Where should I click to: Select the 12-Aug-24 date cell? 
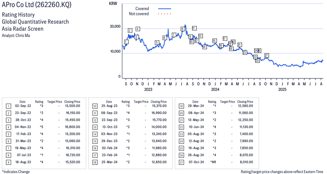tap(196, 141)
